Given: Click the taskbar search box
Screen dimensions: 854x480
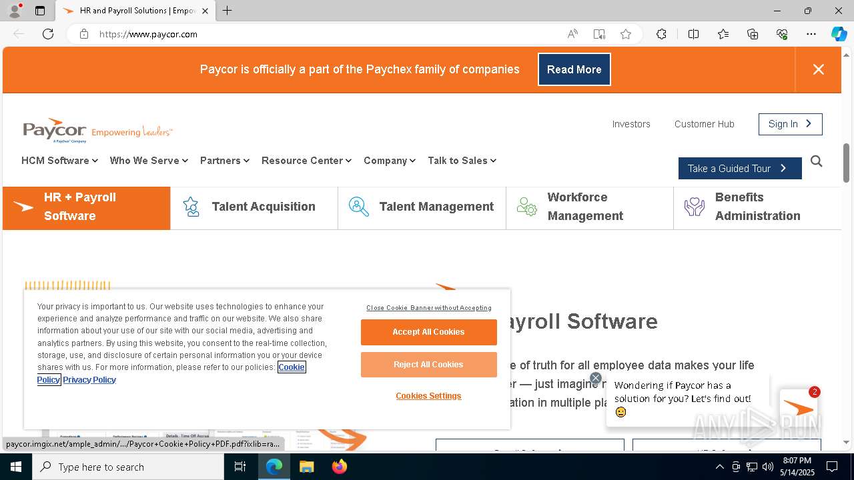Looking at the screenshot, I should 128,467.
